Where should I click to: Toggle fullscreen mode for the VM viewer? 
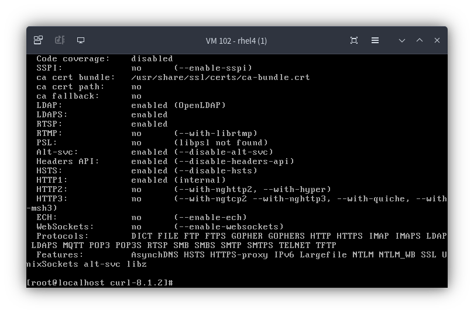point(354,40)
